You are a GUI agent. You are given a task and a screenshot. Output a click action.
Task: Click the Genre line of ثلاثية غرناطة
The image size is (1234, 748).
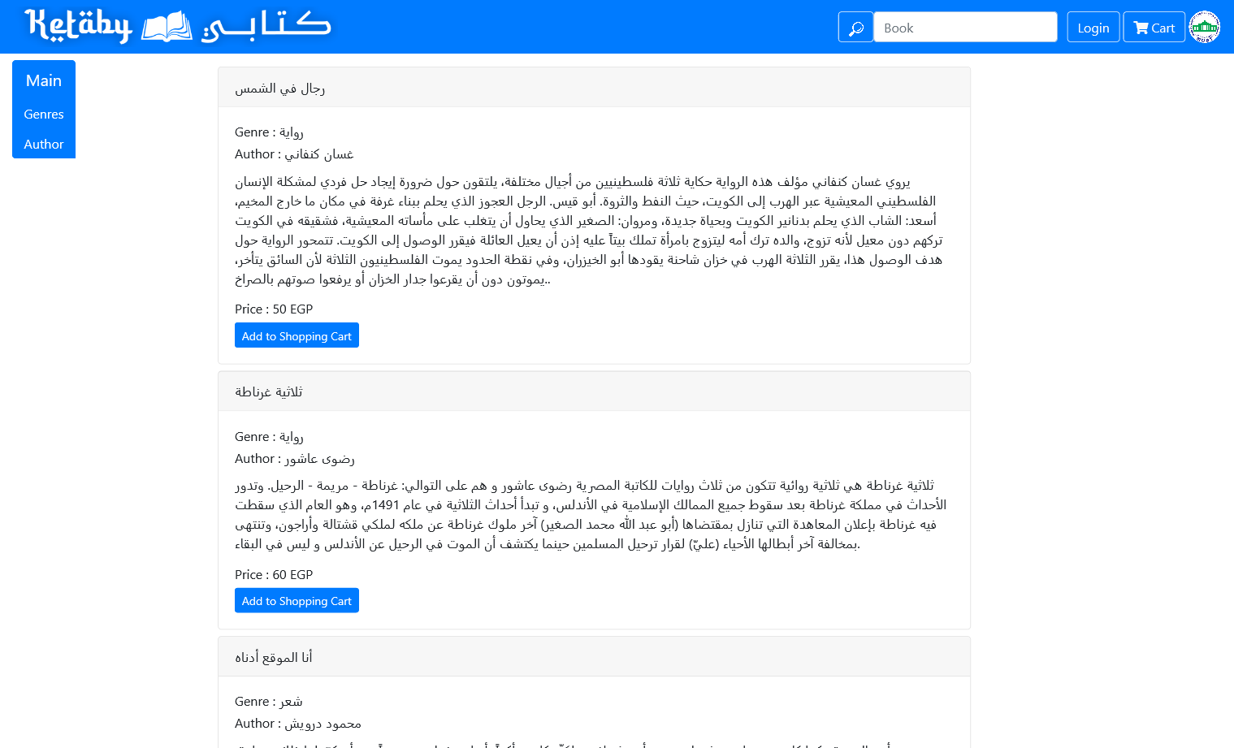coord(270,437)
